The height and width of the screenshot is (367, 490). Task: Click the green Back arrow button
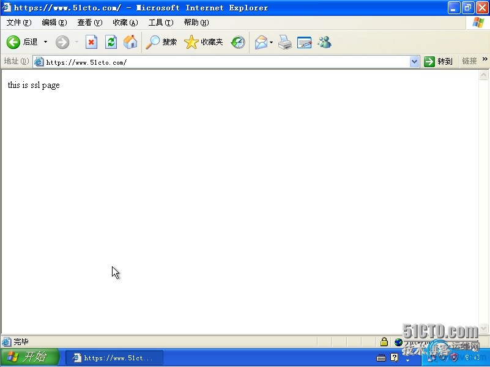pyautogui.click(x=13, y=42)
